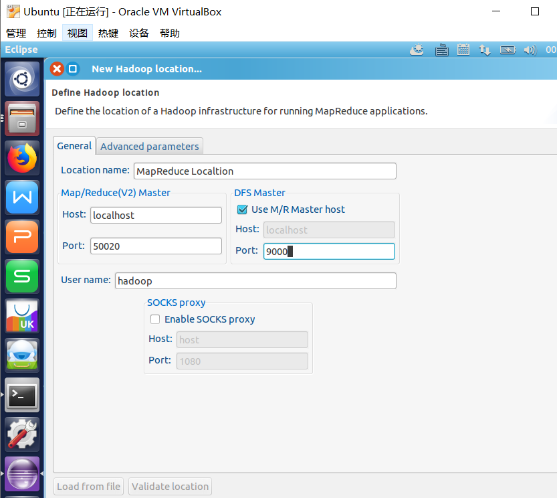Open the 管理 menu in VirtualBox

coord(16,33)
